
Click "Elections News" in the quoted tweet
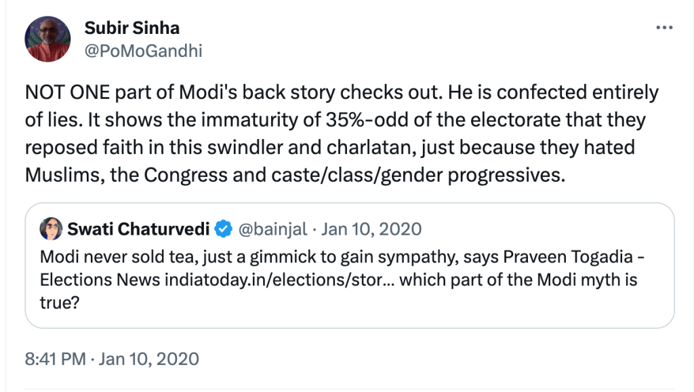point(100,280)
